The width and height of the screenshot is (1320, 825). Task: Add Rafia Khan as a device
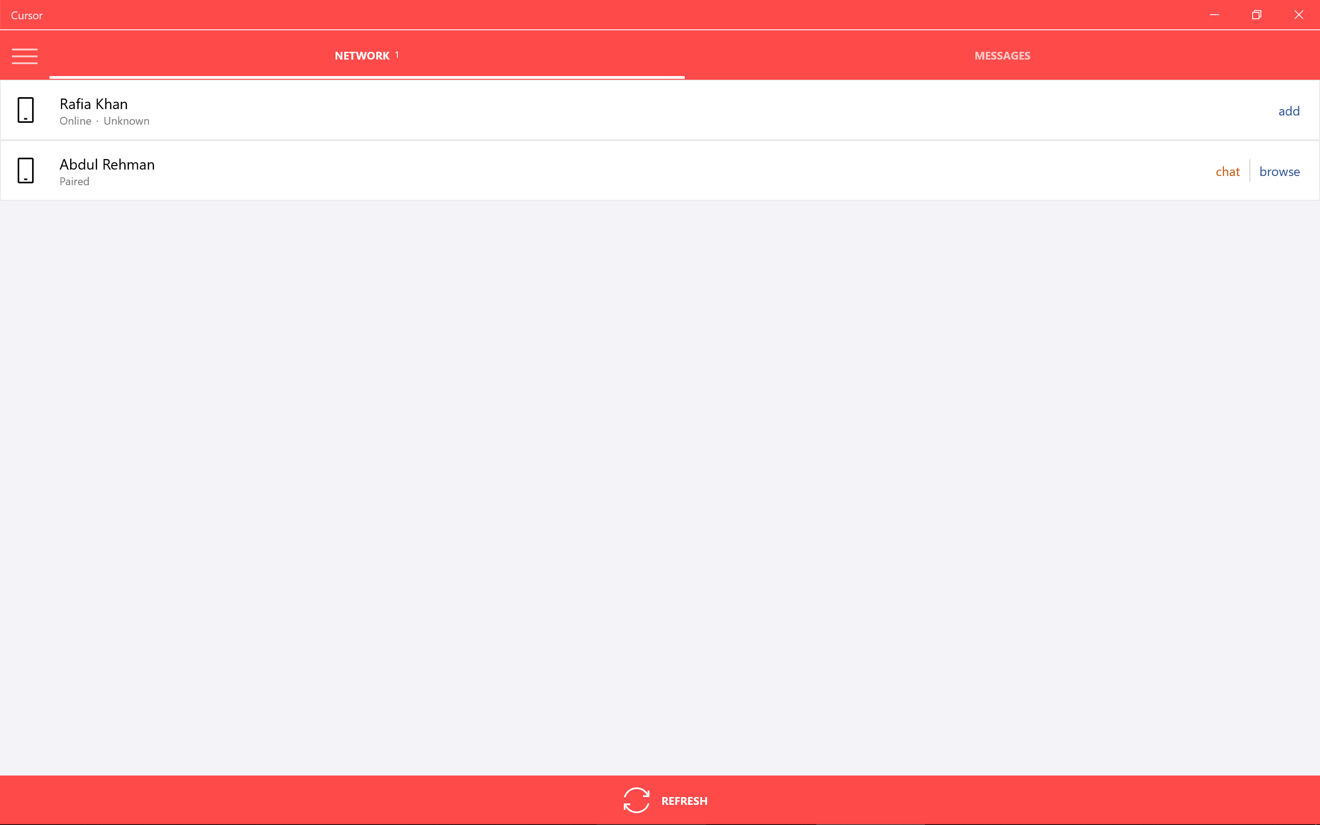pos(1288,110)
